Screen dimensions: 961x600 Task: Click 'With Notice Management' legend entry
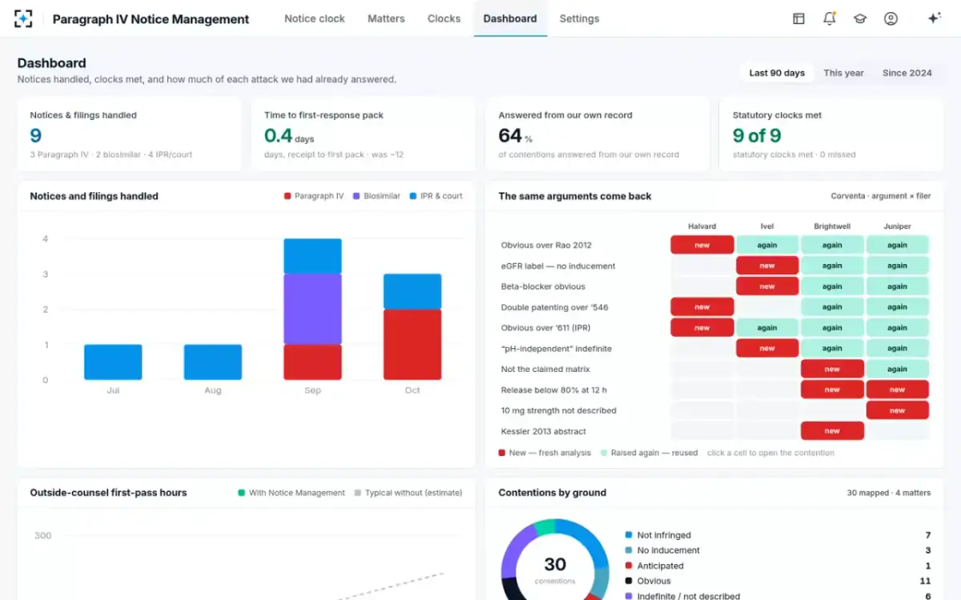coord(292,493)
